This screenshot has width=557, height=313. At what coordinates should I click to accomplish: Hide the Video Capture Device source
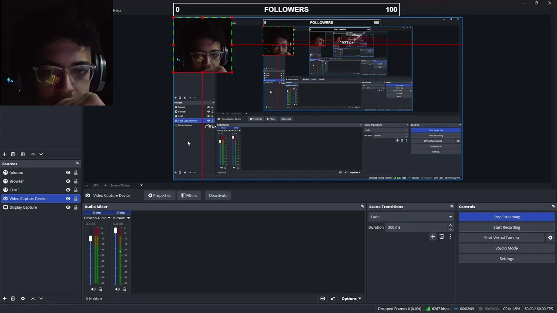point(68,199)
